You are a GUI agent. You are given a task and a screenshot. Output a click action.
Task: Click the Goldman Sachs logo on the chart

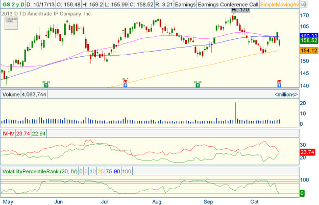coord(9,21)
